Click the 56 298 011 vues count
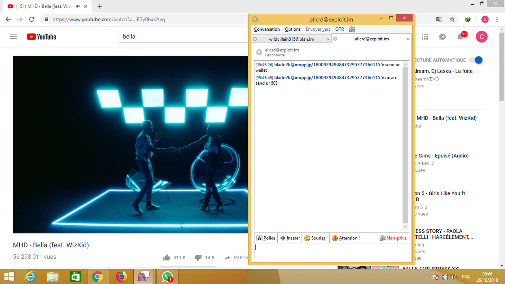Viewport: 505px width, 284px height. pyautogui.click(x=35, y=257)
